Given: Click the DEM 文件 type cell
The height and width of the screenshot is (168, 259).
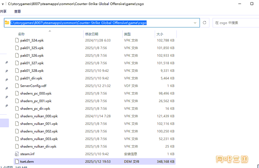Looking at the screenshot, I should 132,162.
